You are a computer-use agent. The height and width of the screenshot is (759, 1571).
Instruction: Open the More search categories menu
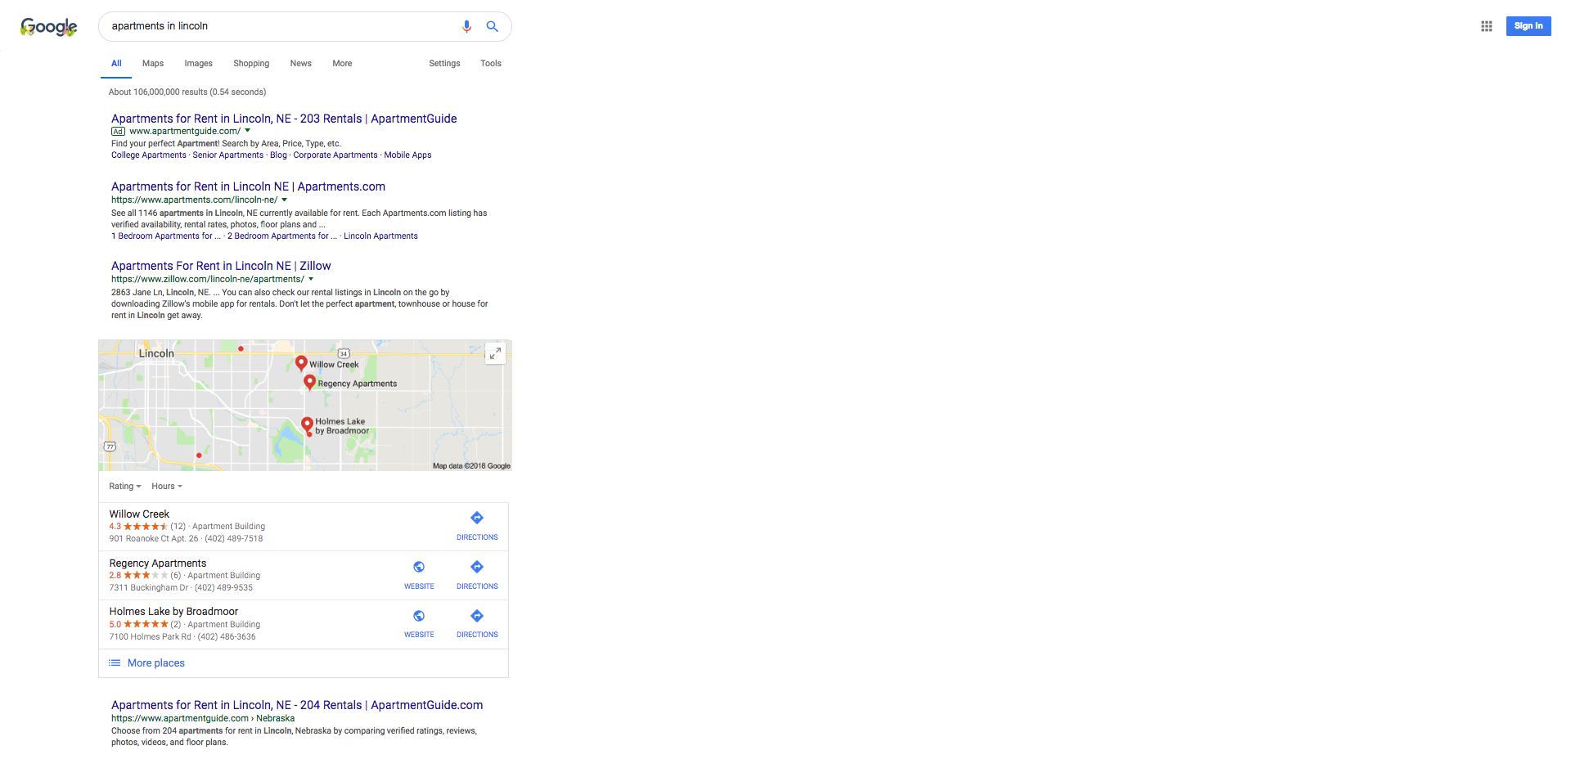click(x=342, y=63)
